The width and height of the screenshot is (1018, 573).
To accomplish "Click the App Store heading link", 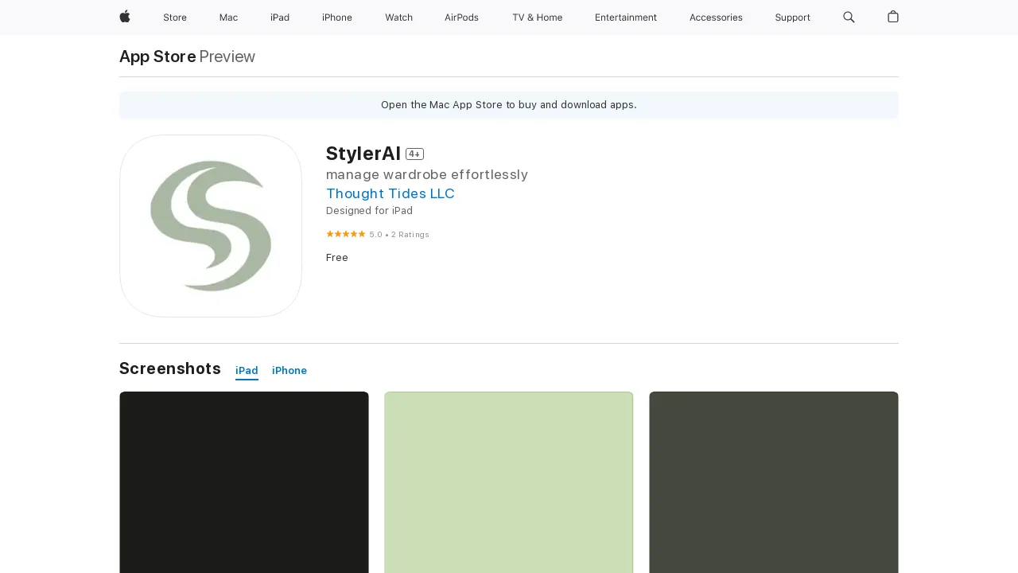I will [157, 57].
